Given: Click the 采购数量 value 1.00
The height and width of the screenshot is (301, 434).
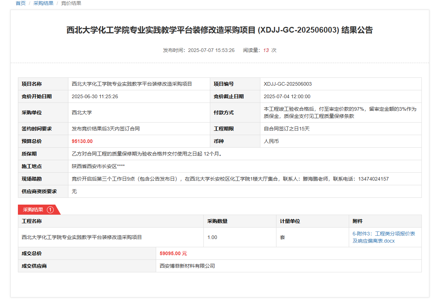Looking at the screenshot, I should coord(212,237).
